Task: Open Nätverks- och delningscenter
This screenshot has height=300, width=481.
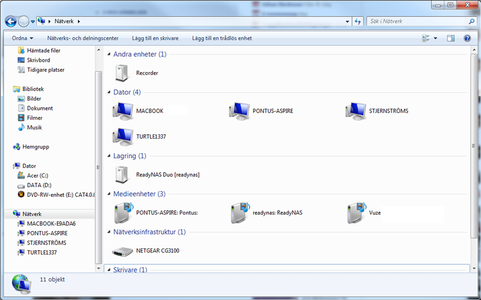Action: pos(83,38)
